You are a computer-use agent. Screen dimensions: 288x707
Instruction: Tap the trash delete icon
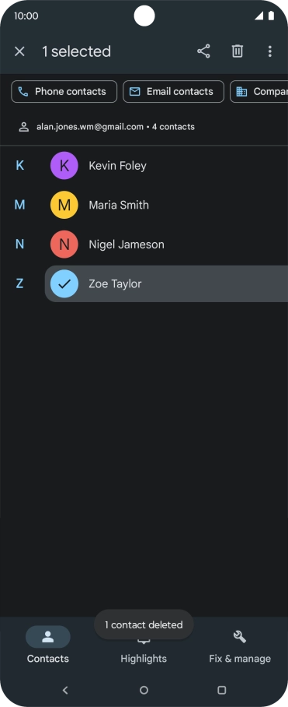click(x=238, y=51)
